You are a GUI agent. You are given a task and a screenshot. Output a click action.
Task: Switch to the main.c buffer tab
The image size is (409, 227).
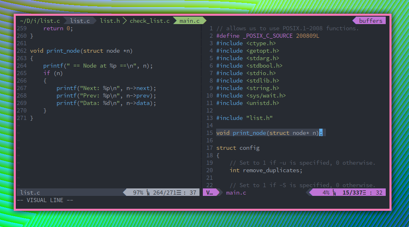coord(189,21)
